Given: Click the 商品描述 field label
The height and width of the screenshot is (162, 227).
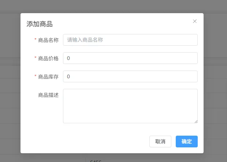Looking at the screenshot, I should (48, 95).
